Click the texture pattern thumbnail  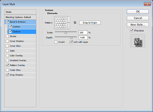pyautogui.click(x=61, y=23)
